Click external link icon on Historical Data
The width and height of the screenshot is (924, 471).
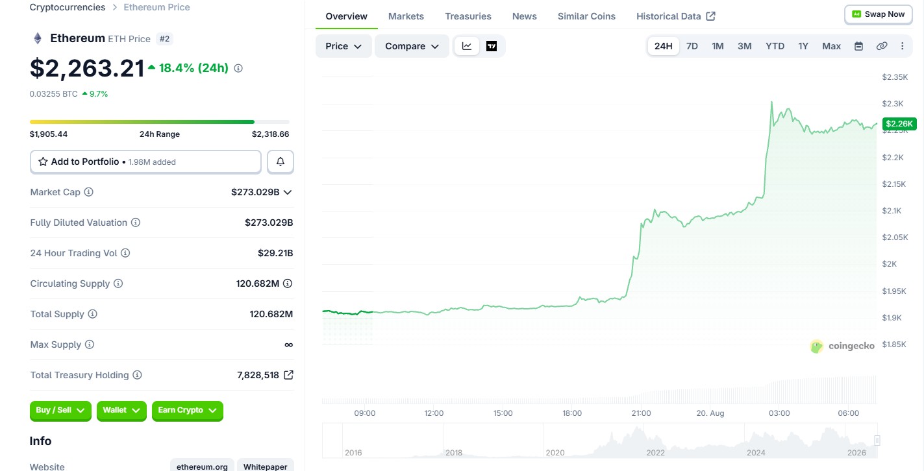(x=711, y=16)
